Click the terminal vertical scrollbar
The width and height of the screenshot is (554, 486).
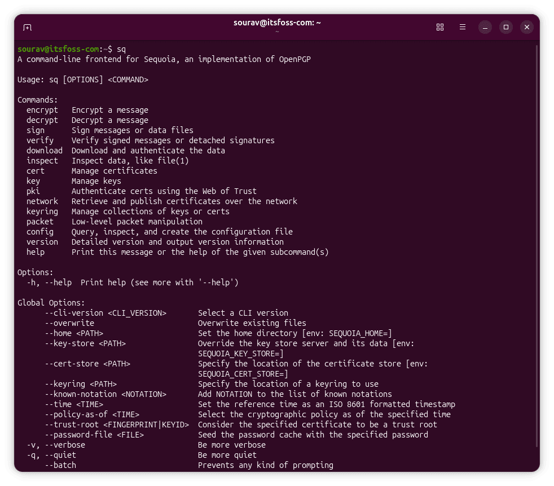coord(537,245)
